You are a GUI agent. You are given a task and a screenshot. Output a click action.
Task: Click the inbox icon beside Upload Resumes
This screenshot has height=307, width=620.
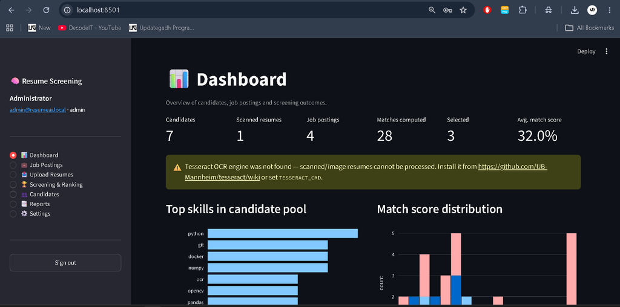[x=24, y=175]
